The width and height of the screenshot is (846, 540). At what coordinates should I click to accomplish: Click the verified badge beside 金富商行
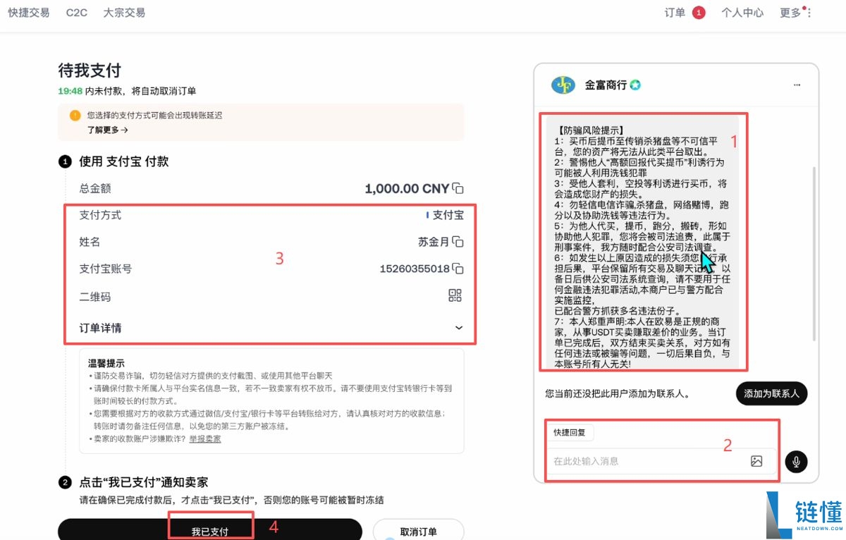point(634,85)
